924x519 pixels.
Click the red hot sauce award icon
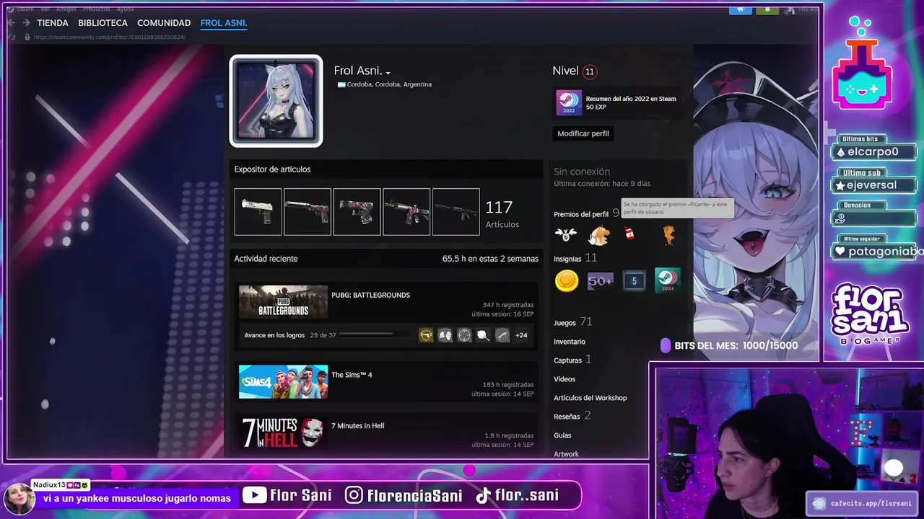click(629, 234)
